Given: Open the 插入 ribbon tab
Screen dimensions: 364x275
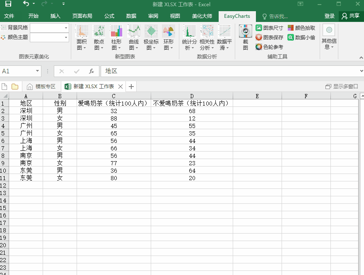Looking at the screenshot, I should 56,16.
